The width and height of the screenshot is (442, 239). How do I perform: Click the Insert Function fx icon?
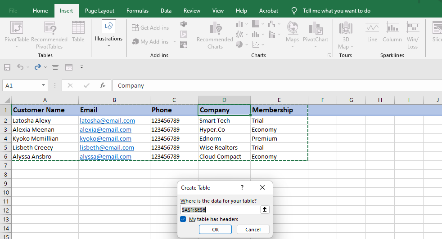pyautogui.click(x=103, y=85)
